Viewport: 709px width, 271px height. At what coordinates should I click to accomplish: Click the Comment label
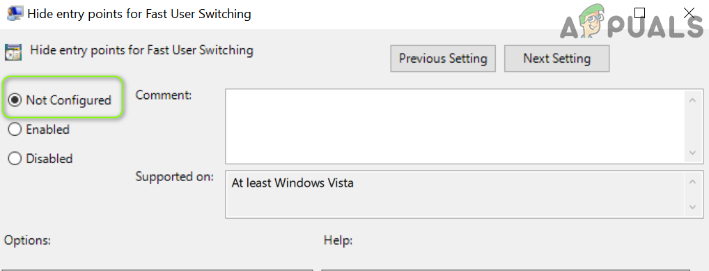pyautogui.click(x=164, y=95)
